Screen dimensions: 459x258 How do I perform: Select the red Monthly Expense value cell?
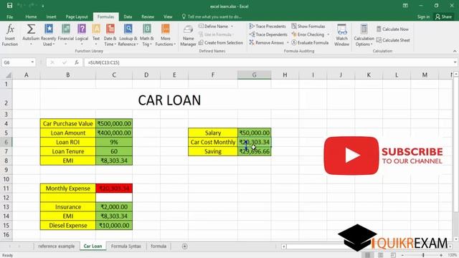[114, 188]
